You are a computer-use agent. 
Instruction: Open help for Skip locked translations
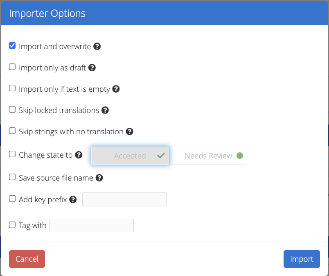point(105,110)
